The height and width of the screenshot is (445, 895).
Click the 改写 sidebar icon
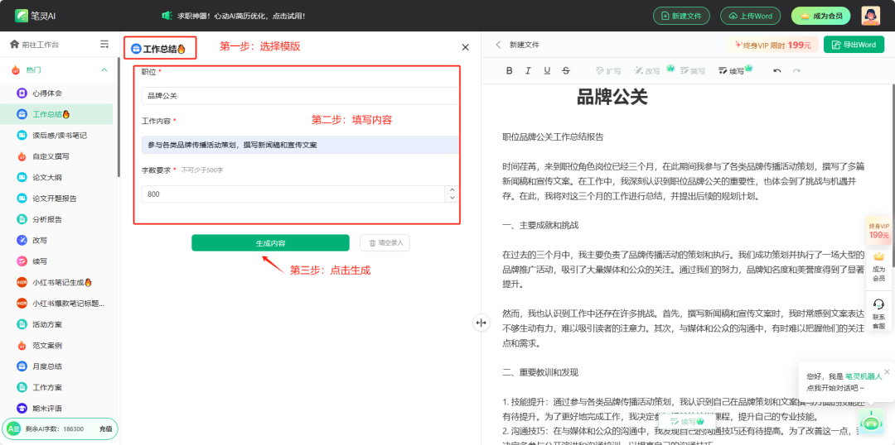coord(22,240)
